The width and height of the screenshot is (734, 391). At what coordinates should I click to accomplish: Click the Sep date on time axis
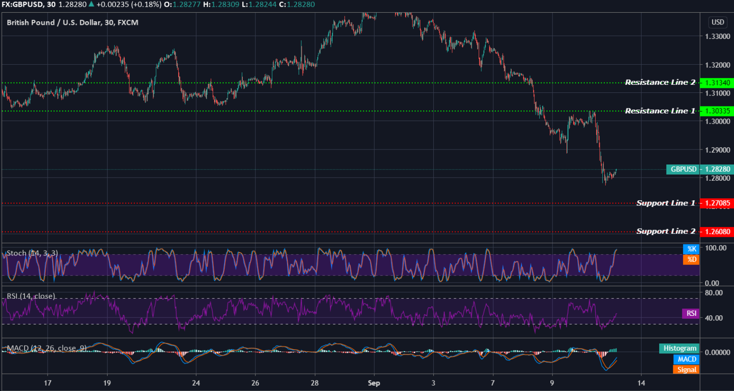coord(374,383)
